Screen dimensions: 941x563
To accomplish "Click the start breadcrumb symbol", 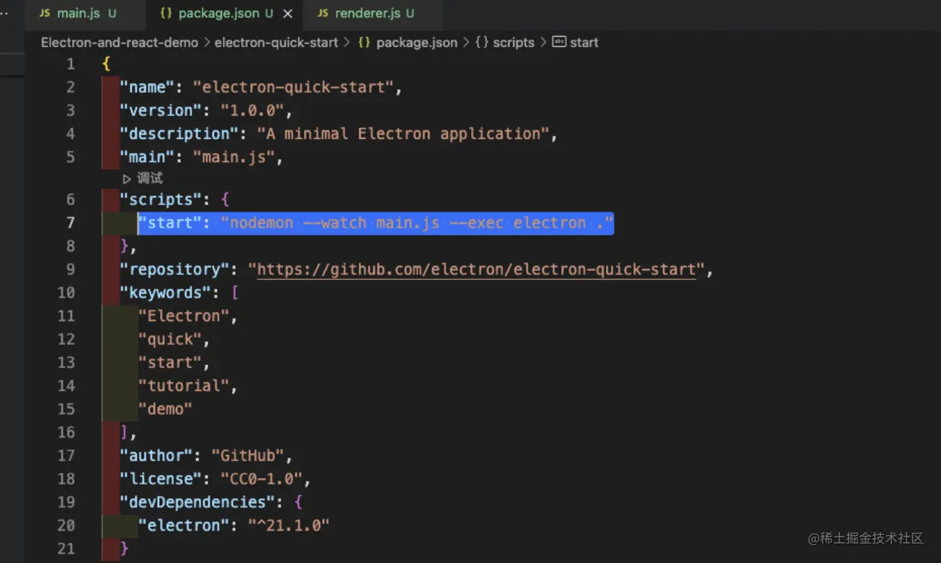I will coord(576,42).
